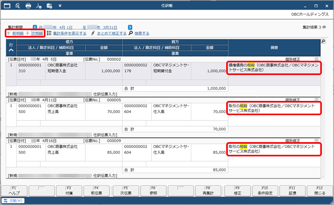The image size is (334, 205).
Task: Open the quick access toolbar dropdown arrow
Action: point(60,6)
